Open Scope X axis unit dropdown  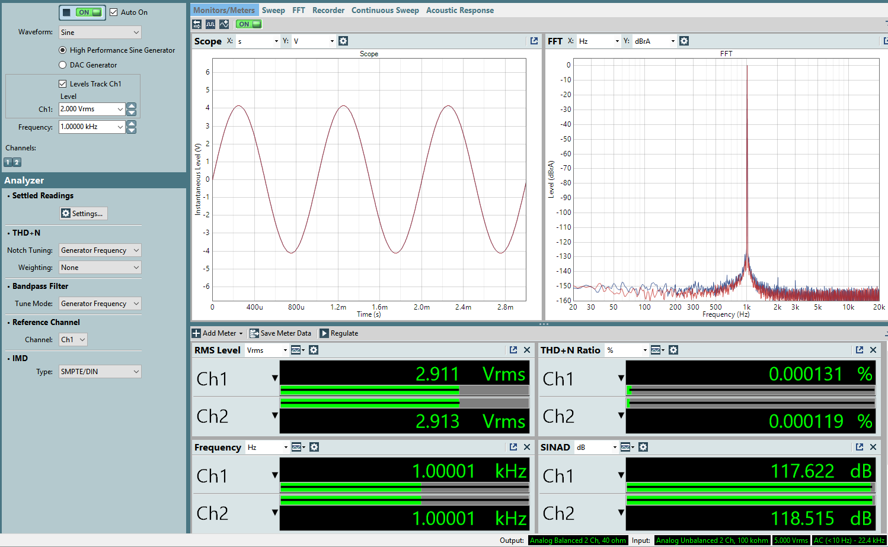coord(257,41)
